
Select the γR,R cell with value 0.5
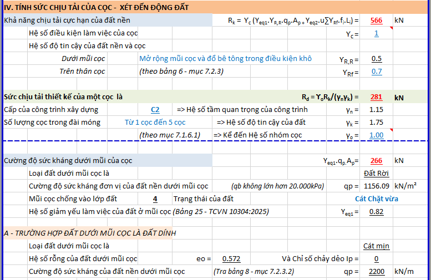[x=376, y=59]
